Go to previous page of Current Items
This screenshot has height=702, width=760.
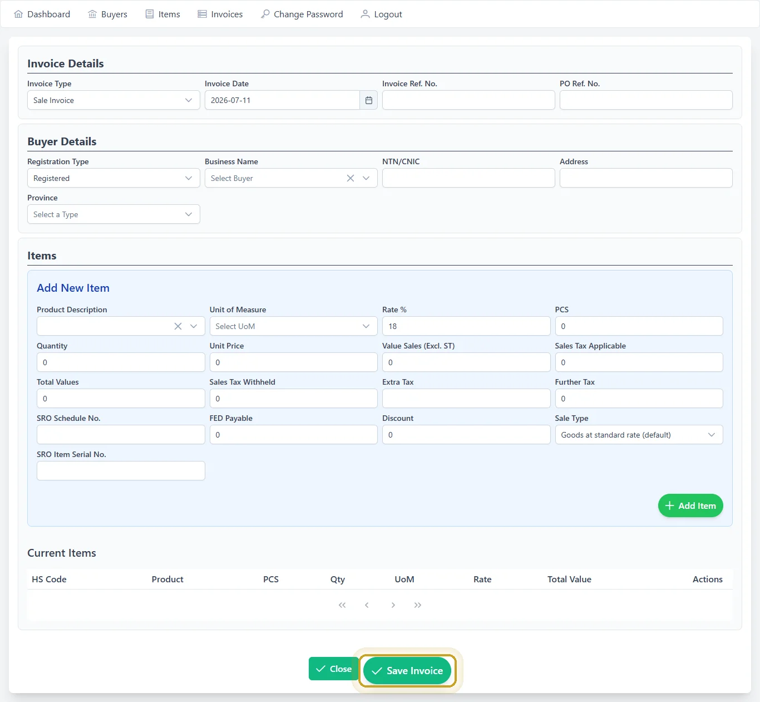(367, 605)
